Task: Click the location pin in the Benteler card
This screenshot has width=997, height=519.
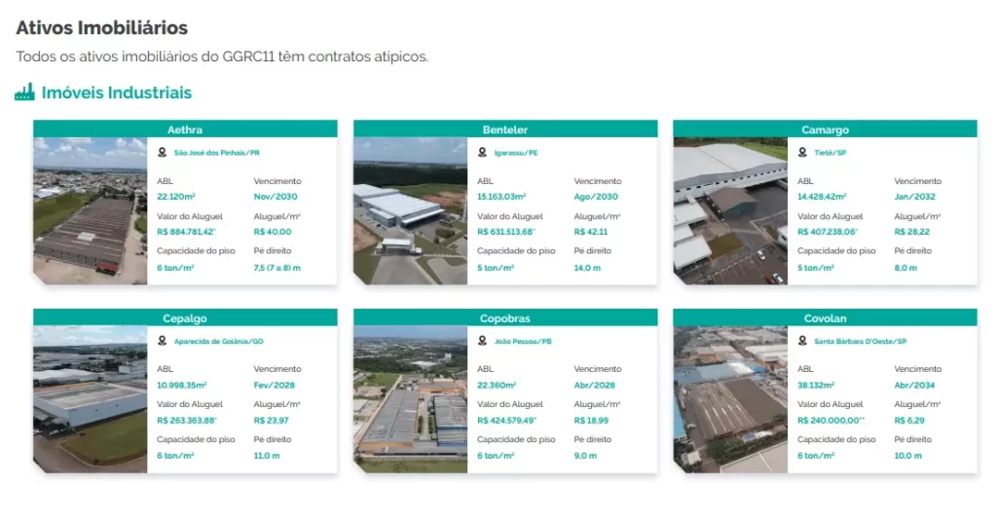Action: (x=483, y=153)
